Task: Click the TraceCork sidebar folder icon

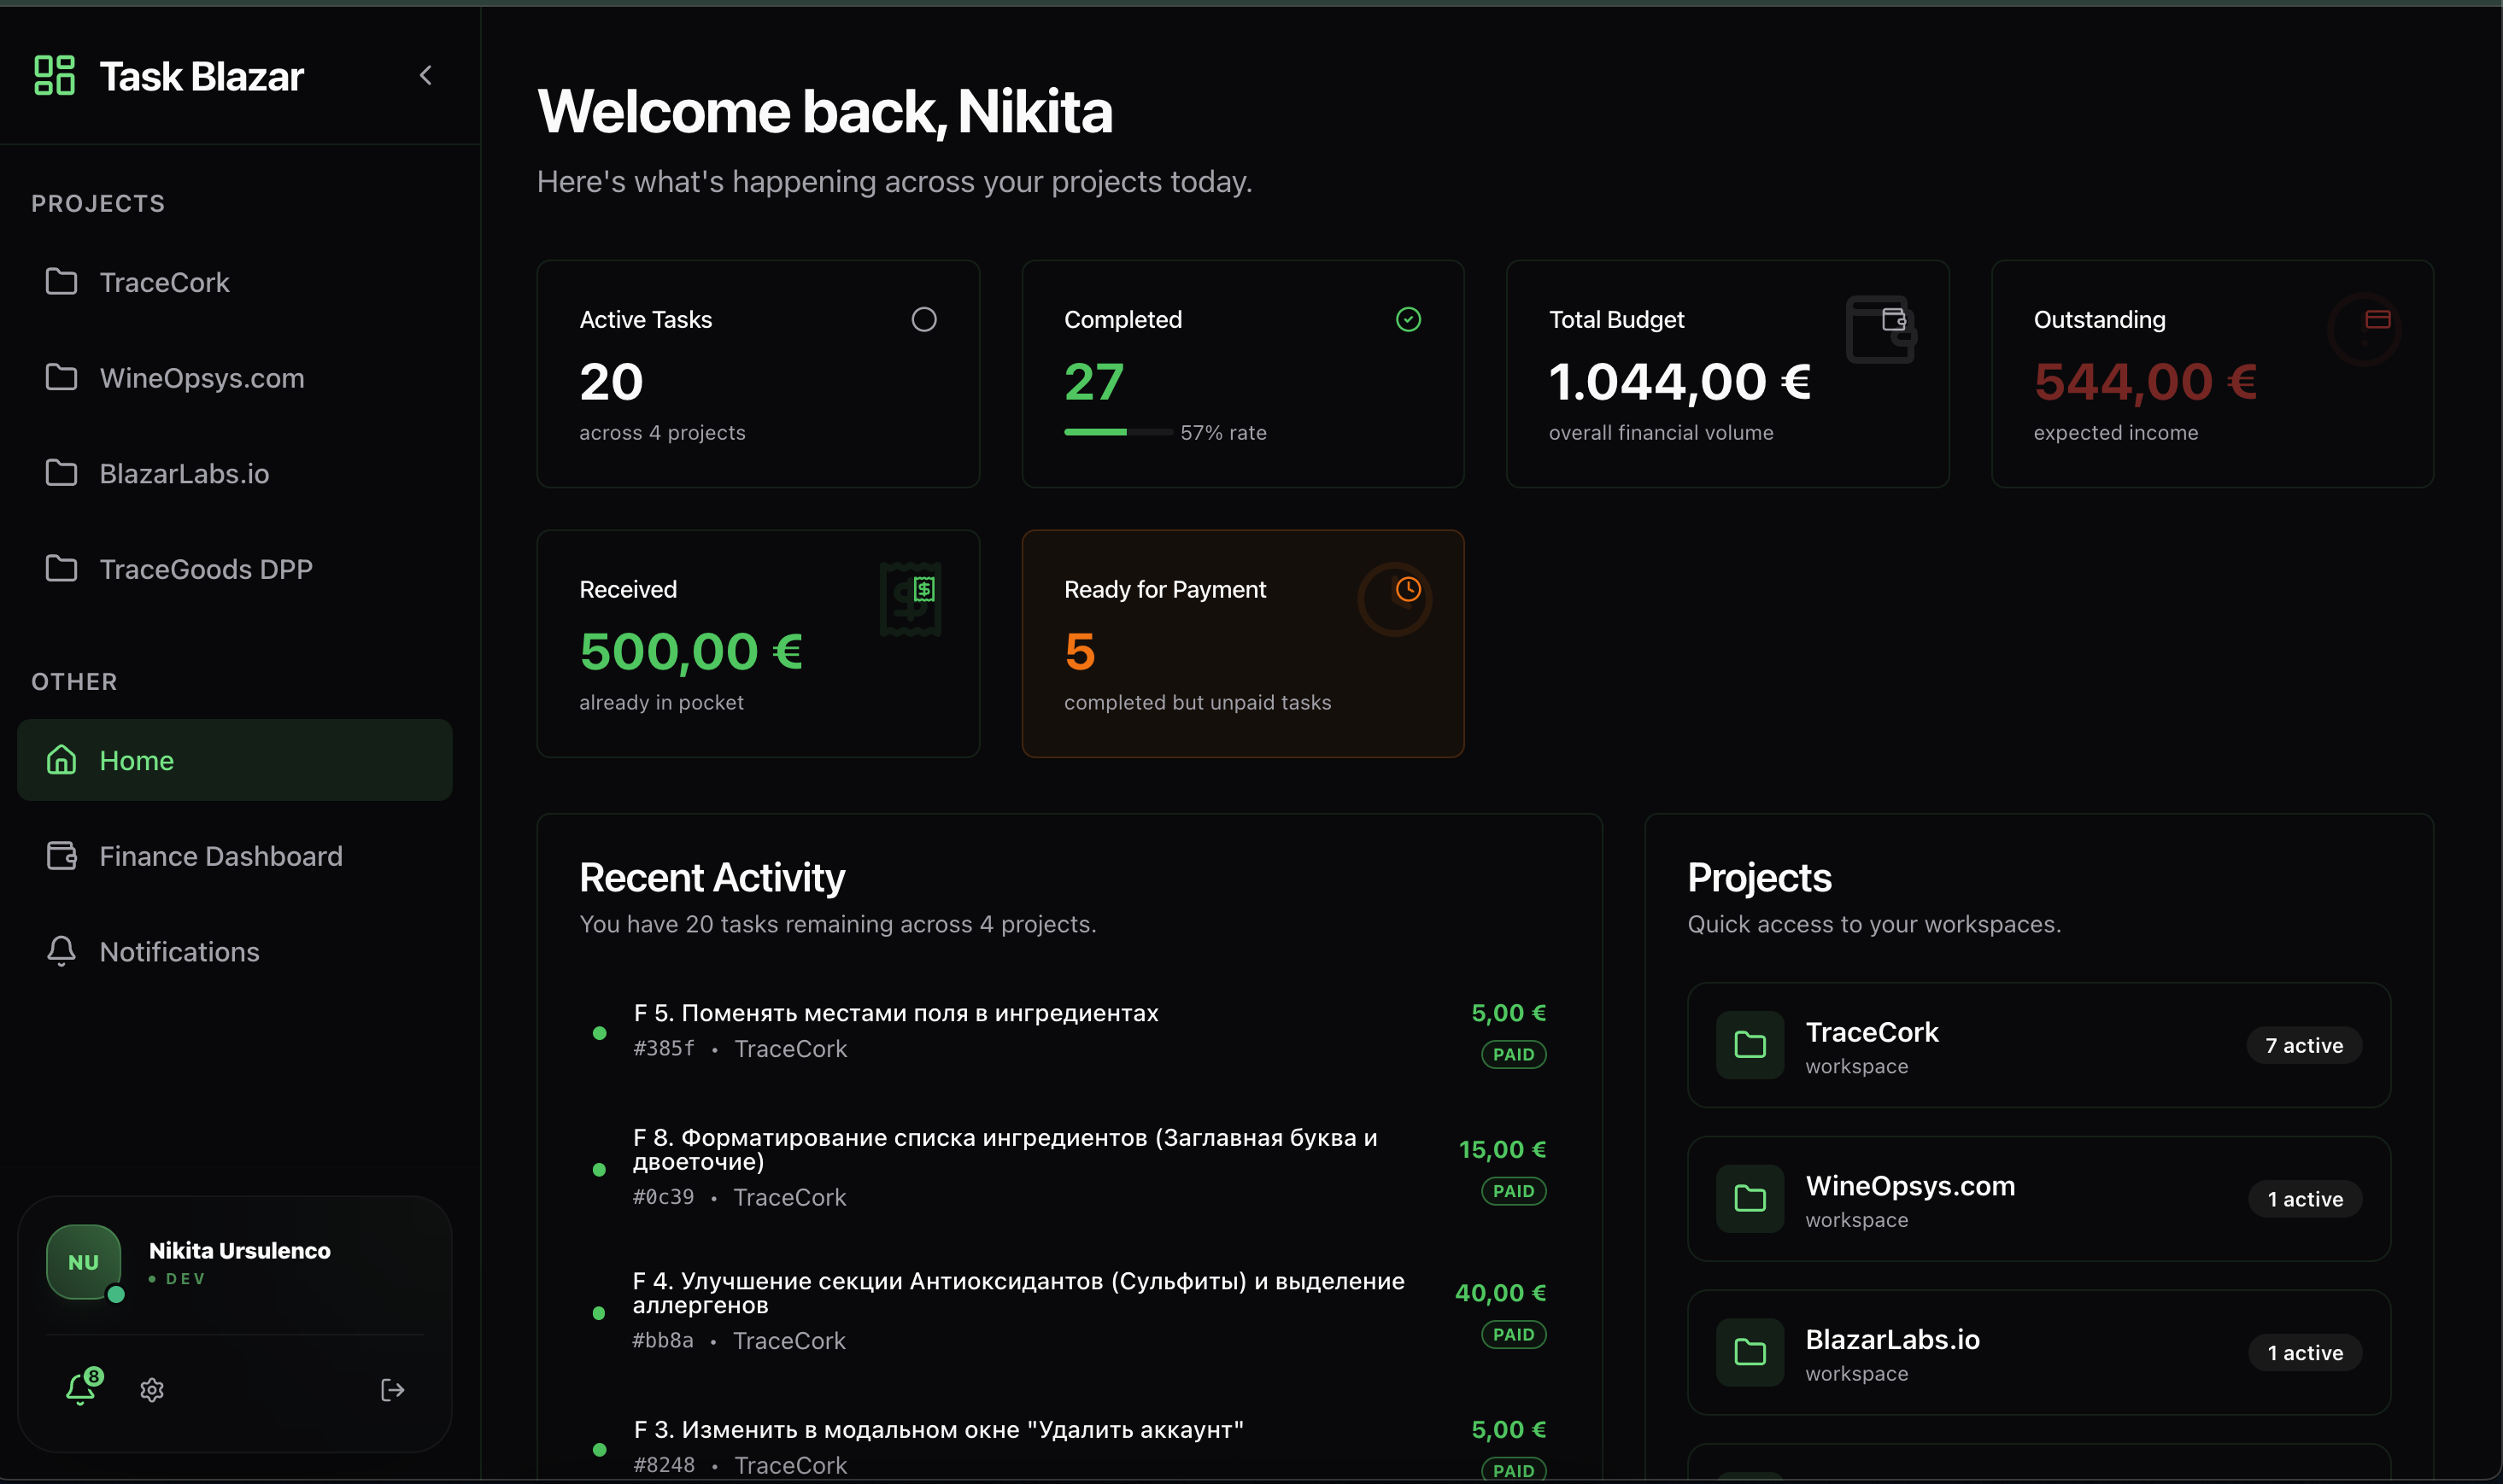Action: [x=61, y=282]
